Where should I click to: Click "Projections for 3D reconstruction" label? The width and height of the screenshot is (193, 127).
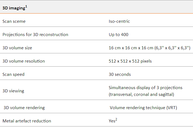click(x=35, y=35)
